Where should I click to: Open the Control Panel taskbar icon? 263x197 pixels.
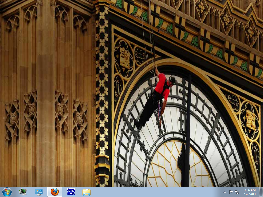pyautogui.click(x=39, y=192)
